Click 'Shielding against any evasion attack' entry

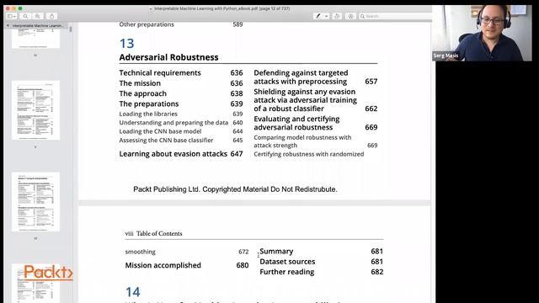305,100
